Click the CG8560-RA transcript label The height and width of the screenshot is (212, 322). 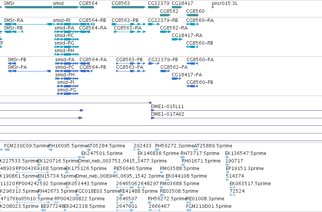(200, 20)
